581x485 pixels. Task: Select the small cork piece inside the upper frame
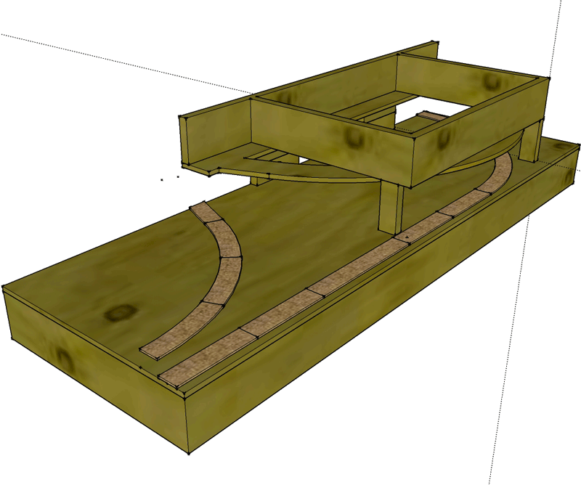431,115
